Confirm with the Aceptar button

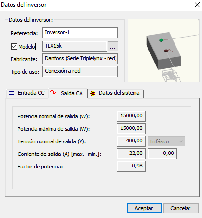144,208
